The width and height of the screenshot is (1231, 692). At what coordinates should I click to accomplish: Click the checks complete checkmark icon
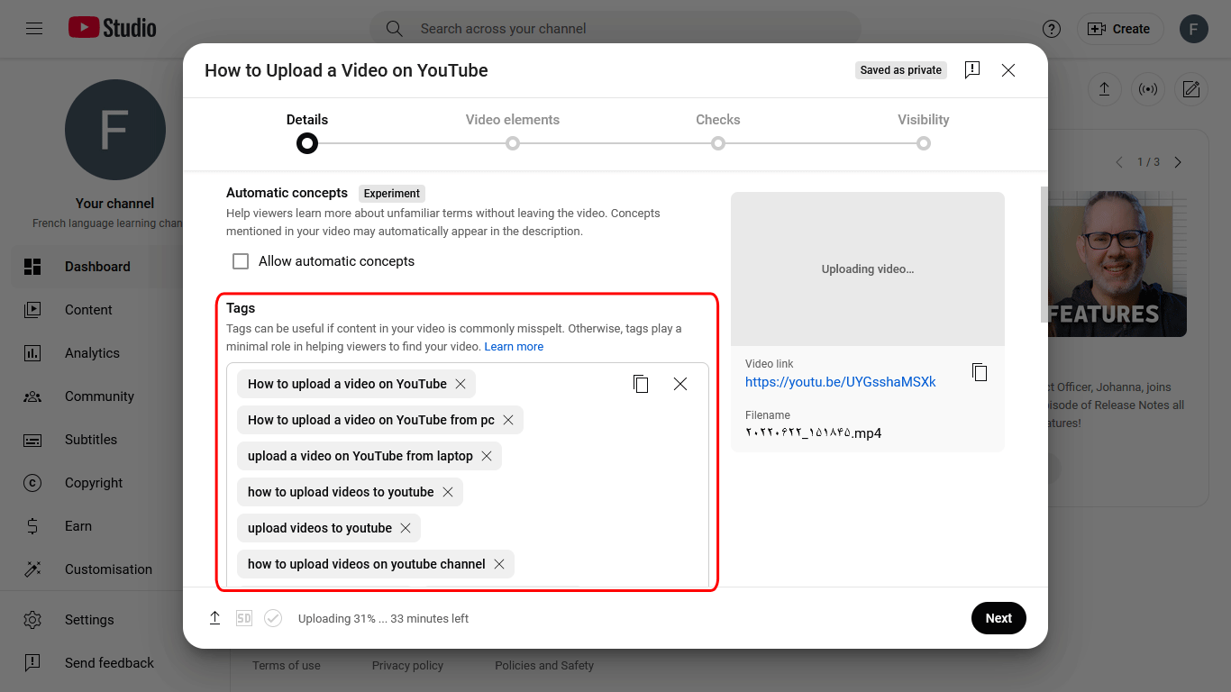coord(273,618)
